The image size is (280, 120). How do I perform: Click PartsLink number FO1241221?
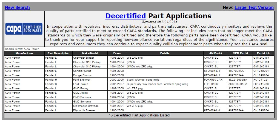(x=263, y=80)
